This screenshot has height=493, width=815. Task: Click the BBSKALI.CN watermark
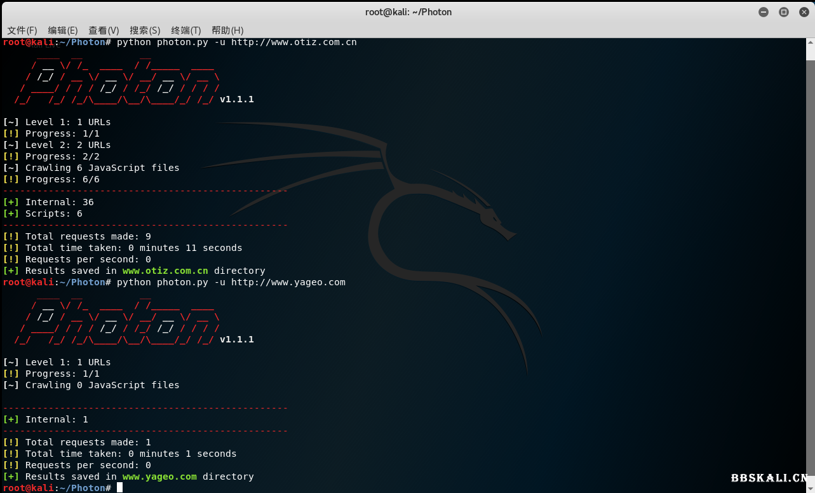(x=769, y=478)
